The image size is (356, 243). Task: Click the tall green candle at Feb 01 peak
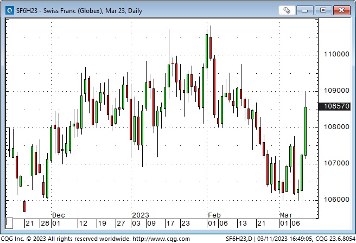207,51
